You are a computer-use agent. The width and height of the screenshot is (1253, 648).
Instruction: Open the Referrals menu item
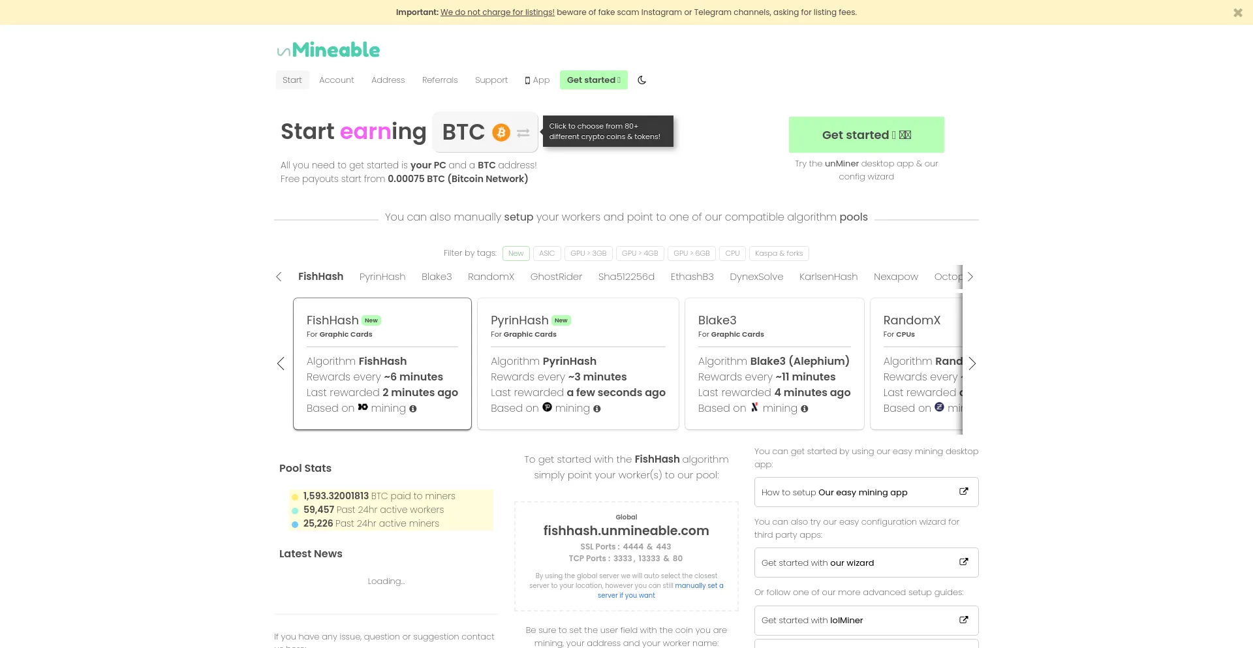pyautogui.click(x=440, y=80)
